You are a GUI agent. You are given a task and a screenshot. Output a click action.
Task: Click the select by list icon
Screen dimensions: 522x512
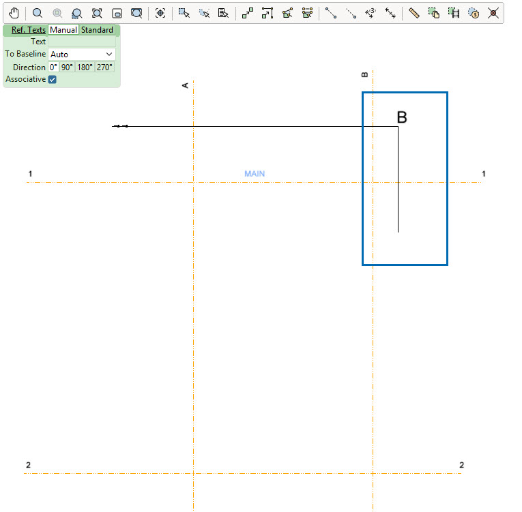coord(223,14)
